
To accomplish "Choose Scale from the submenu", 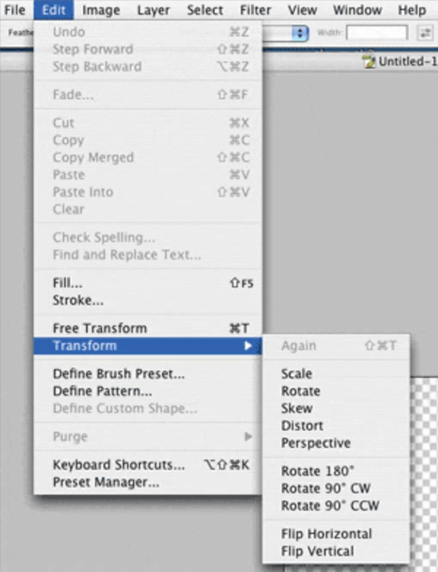I will click(296, 374).
